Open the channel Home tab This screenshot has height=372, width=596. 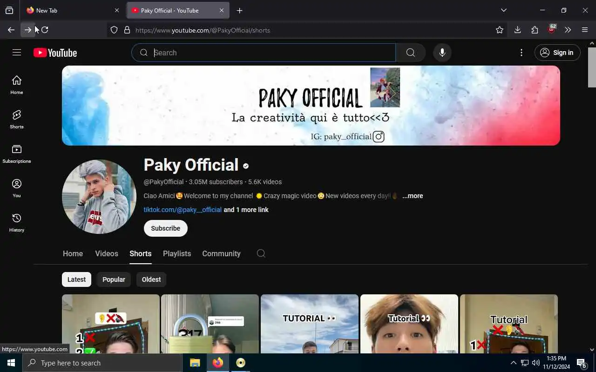[x=73, y=253]
